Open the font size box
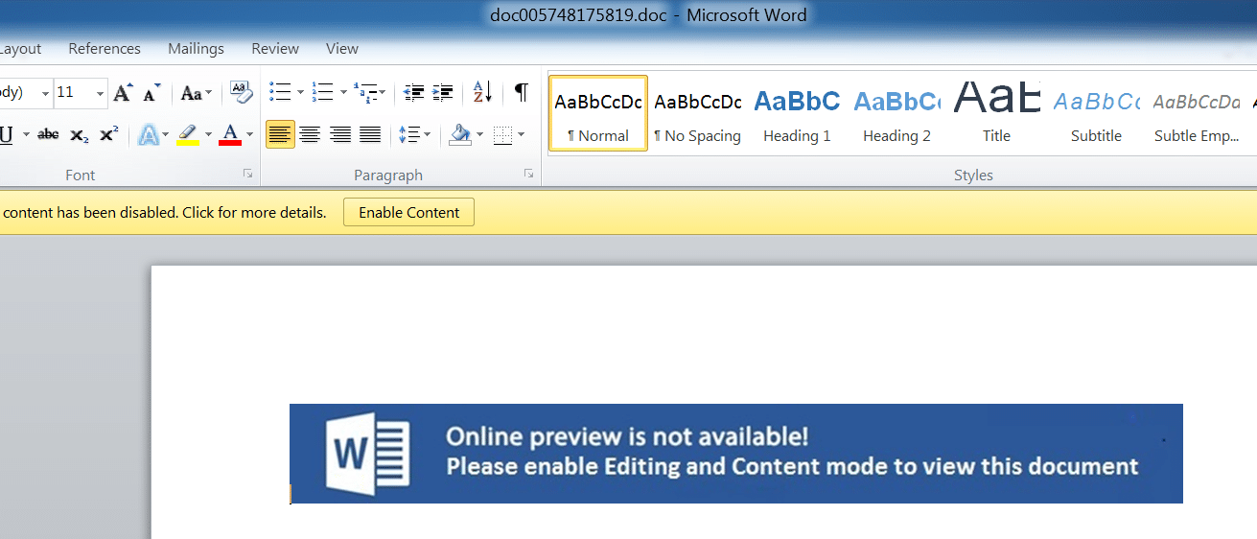Image resolution: width=1257 pixels, height=539 pixels. [x=73, y=93]
